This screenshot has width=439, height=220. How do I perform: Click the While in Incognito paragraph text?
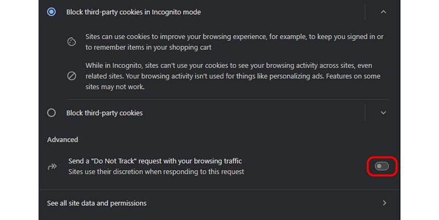tap(230, 71)
